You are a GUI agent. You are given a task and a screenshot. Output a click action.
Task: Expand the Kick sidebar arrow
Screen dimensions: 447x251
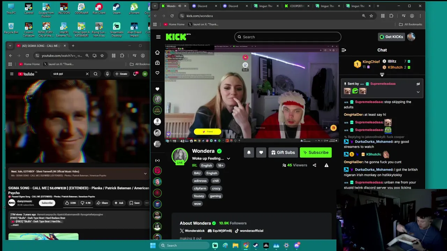pyautogui.click(x=157, y=160)
